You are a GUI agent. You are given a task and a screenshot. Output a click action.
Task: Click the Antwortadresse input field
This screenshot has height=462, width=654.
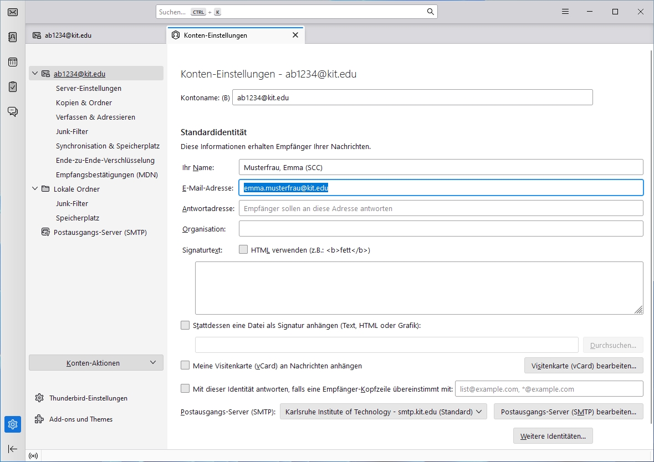(x=440, y=208)
